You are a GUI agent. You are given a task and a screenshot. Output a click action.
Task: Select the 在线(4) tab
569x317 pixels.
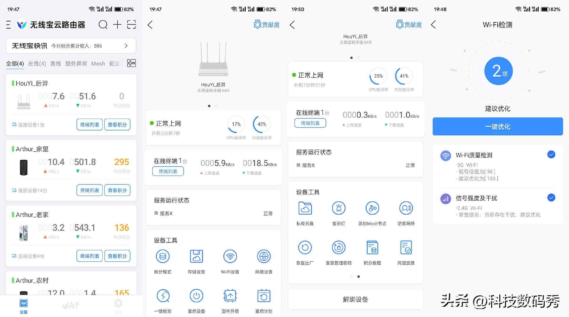pyautogui.click(x=37, y=64)
